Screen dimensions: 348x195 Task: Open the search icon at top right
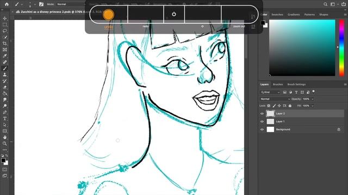pos(325,4)
